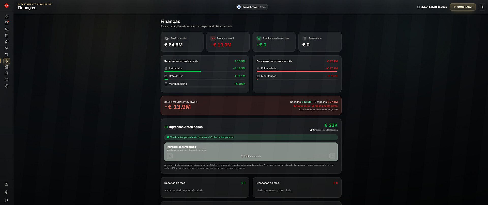Open the calendar icon in sidebar
Screen dimensions: 488x205
pyautogui.click(x=7, y=80)
